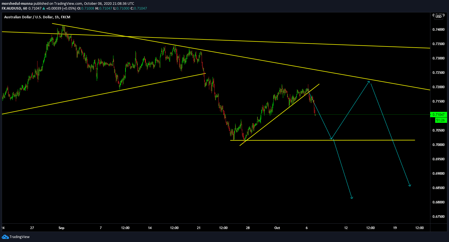Click the 27 date label on time axis

point(32,228)
